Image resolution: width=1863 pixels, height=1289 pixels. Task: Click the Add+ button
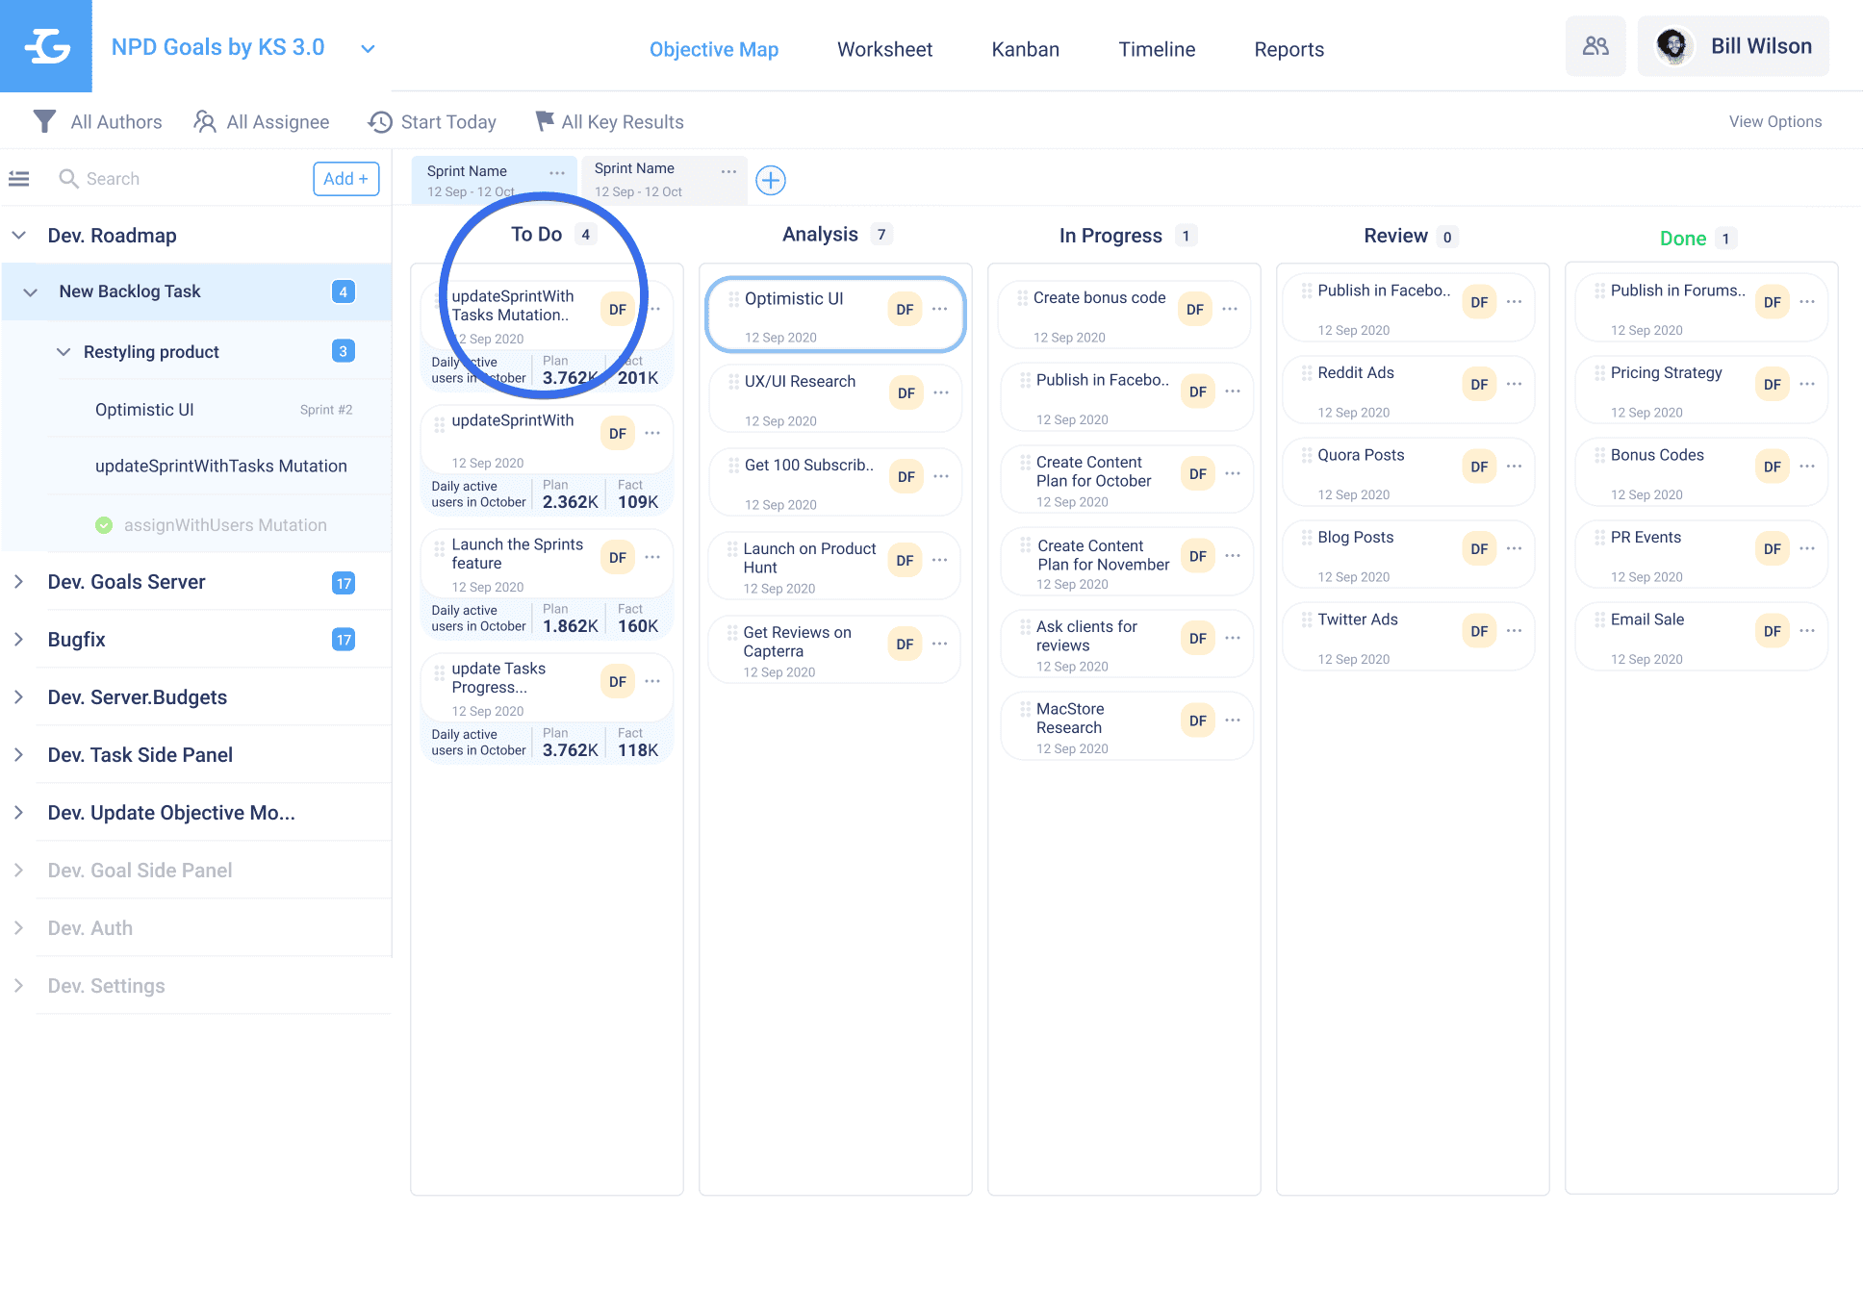(344, 178)
